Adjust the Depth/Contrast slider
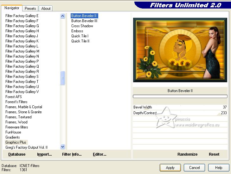Image resolution: width=231 pixels, height=174 pixels. pos(180,113)
